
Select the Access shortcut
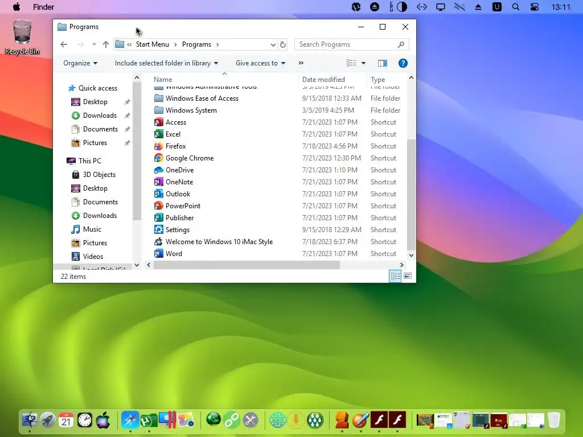click(175, 122)
